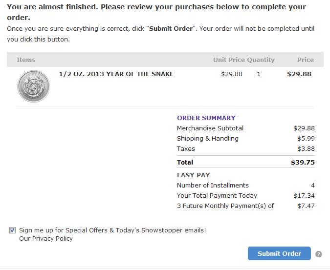Click the Future Monthly Payment amount $7.47
330x270 pixels.
[306, 206]
